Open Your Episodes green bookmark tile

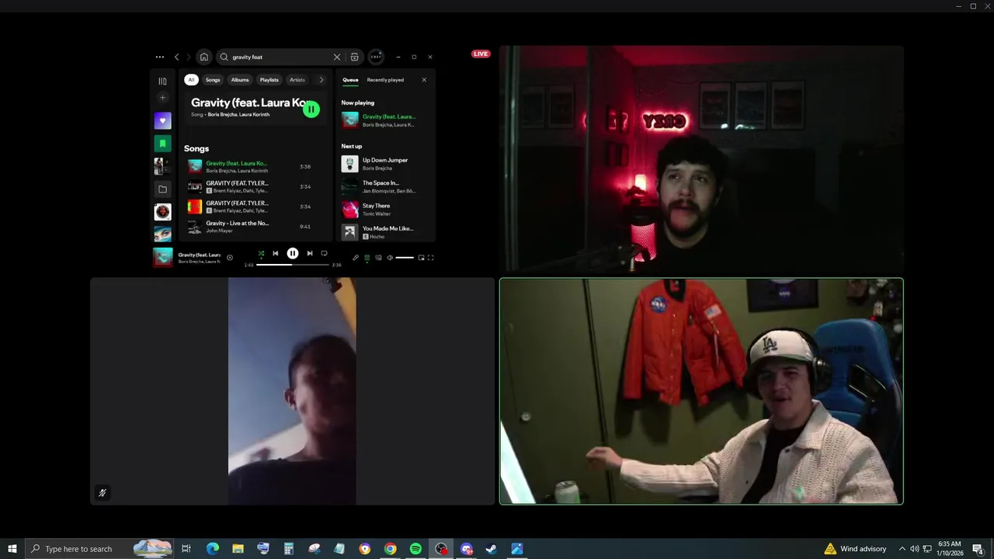(162, 144)
